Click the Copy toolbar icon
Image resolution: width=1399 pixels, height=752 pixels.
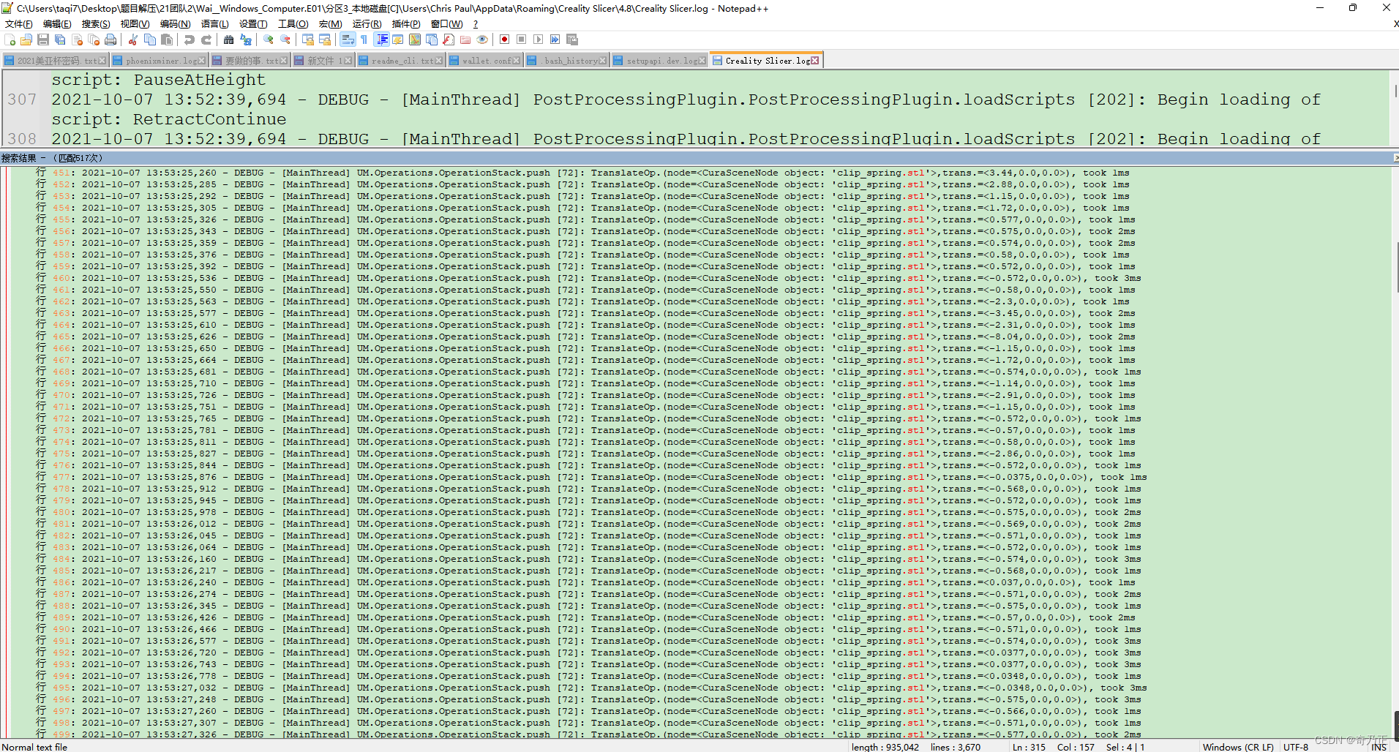tap(150, 40)
